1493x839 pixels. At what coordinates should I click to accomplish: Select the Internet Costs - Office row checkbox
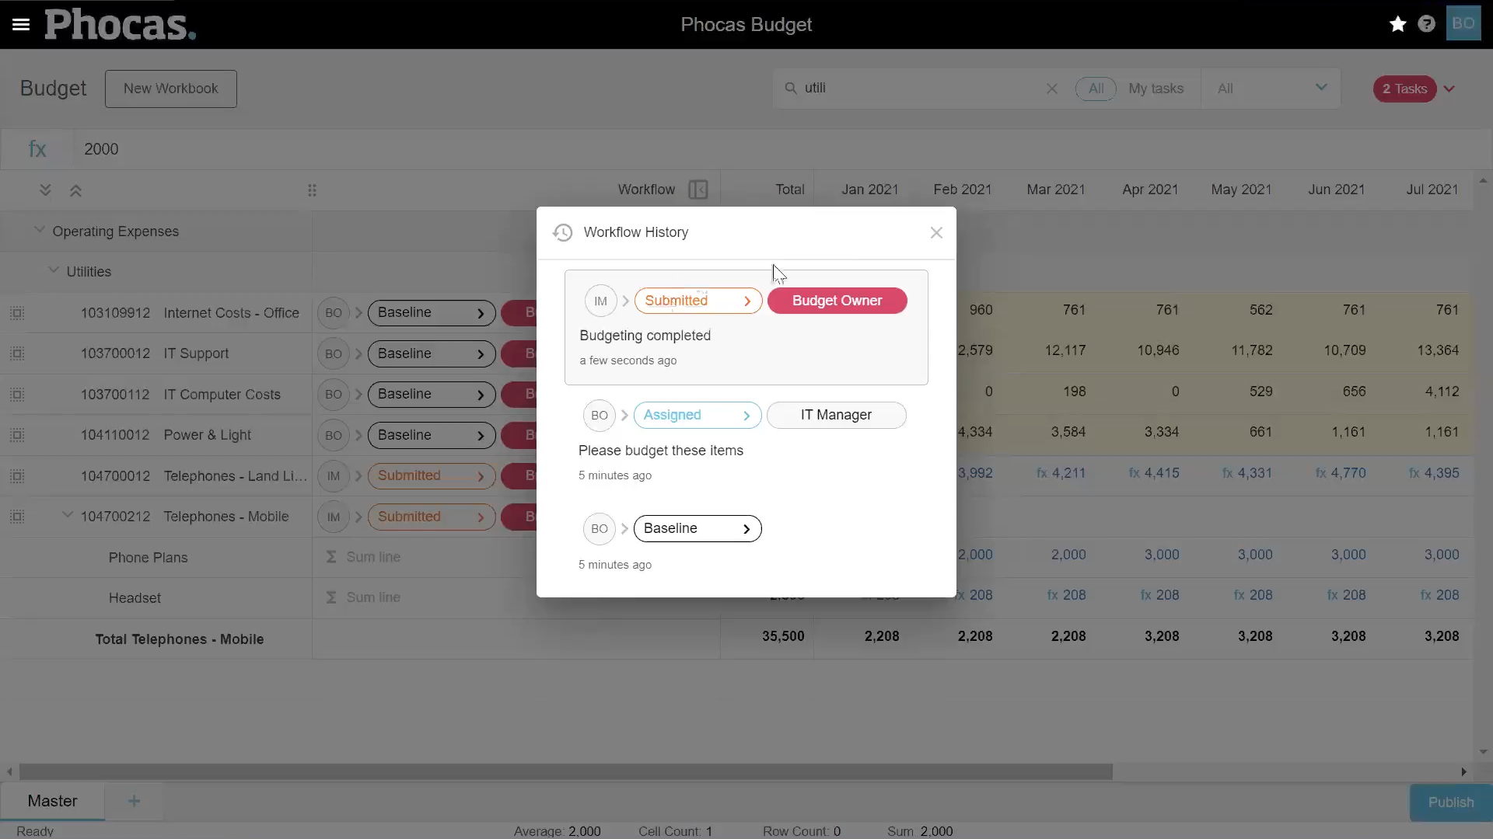(17, 313)
